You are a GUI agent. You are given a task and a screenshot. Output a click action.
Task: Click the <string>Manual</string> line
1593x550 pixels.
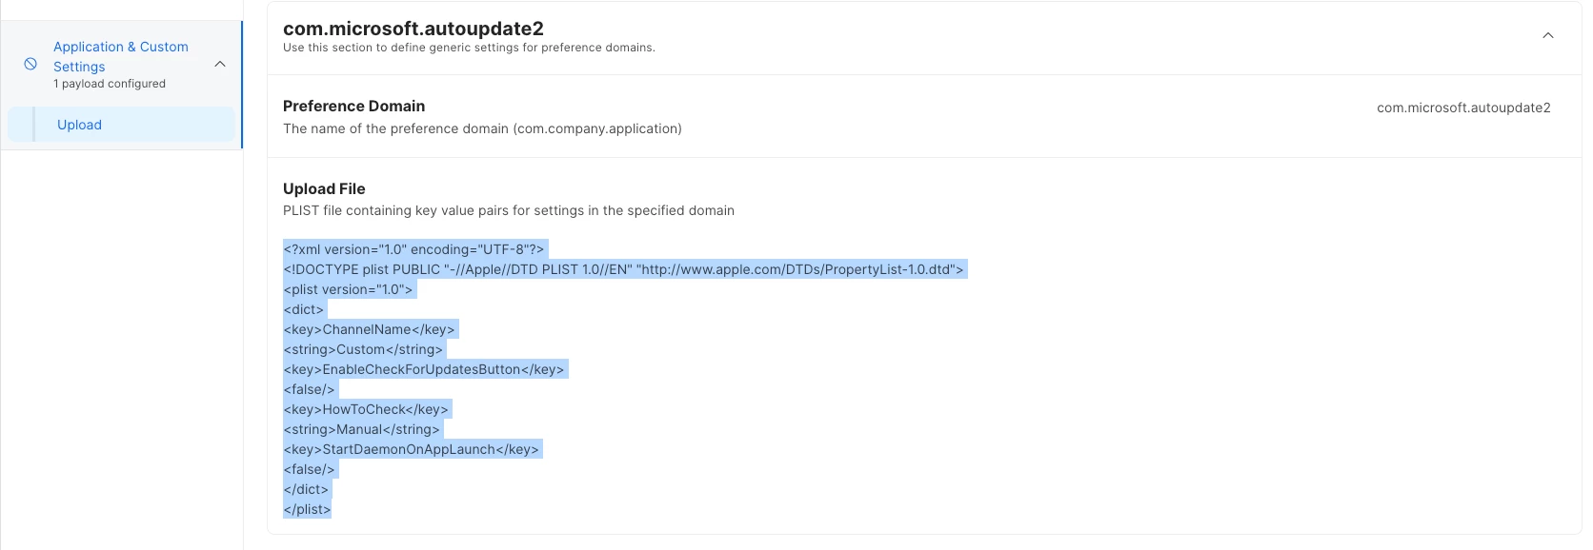362,429
